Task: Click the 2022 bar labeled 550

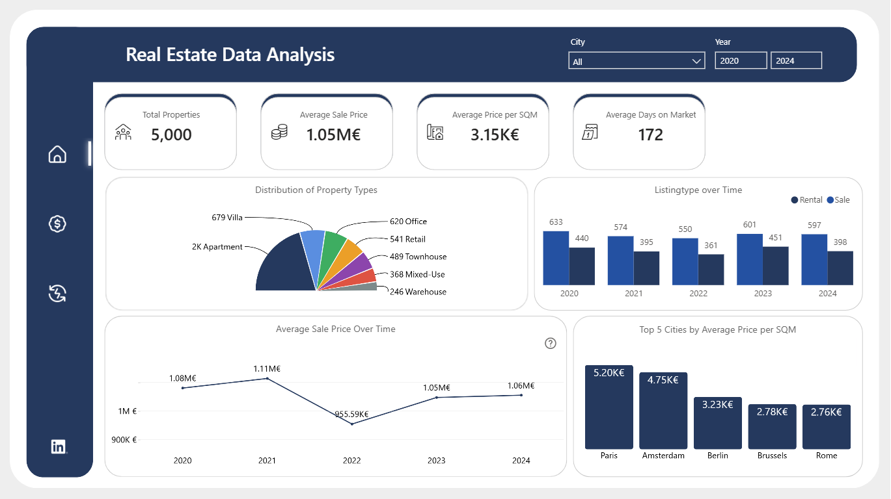Action: (685, 261)
